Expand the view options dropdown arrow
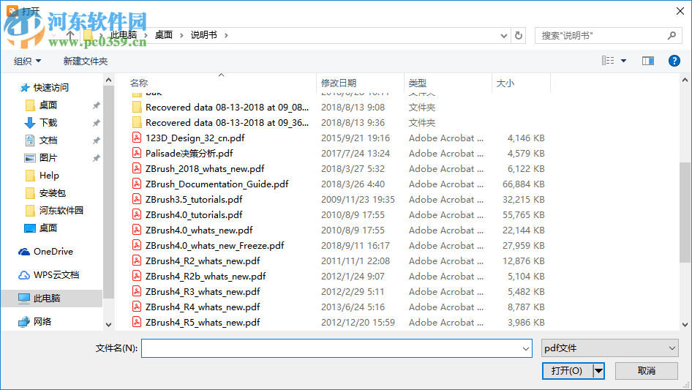 pyautogui.click(x=623, y=61)
